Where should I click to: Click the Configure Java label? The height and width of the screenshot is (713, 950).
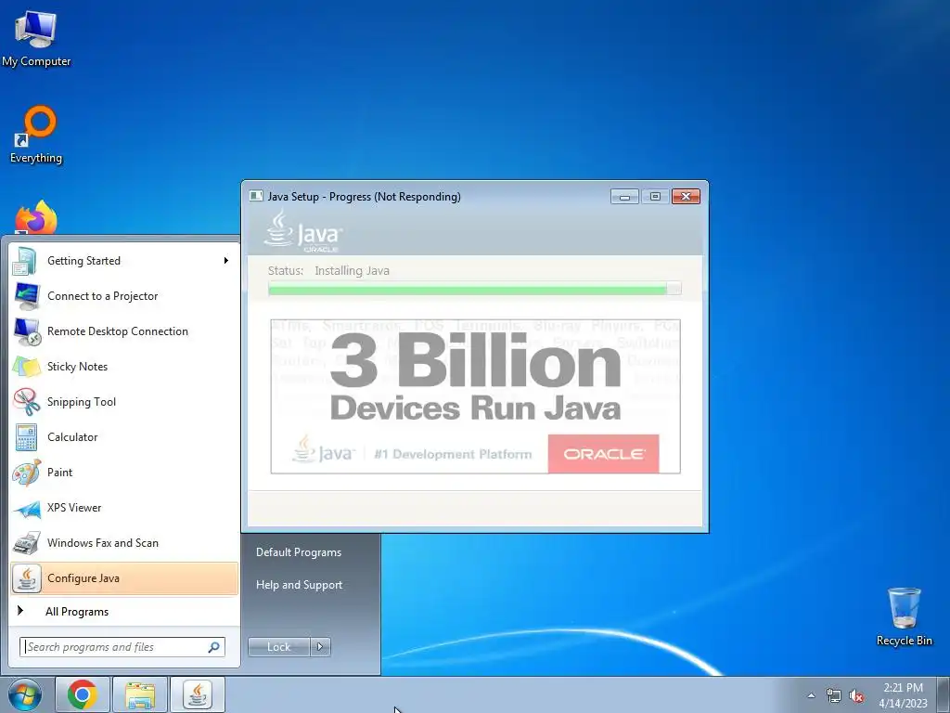[x=83, y=578]
